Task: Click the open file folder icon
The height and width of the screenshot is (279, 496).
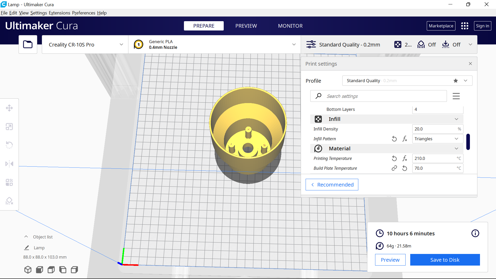Action: (x=28, y=44)
